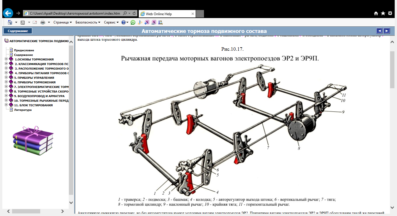This screenshot has height=216, width=397.
Task: Expand 11. БЛОК ТЕСТИРОВАНИЯ node
Action: coord(6,105)
